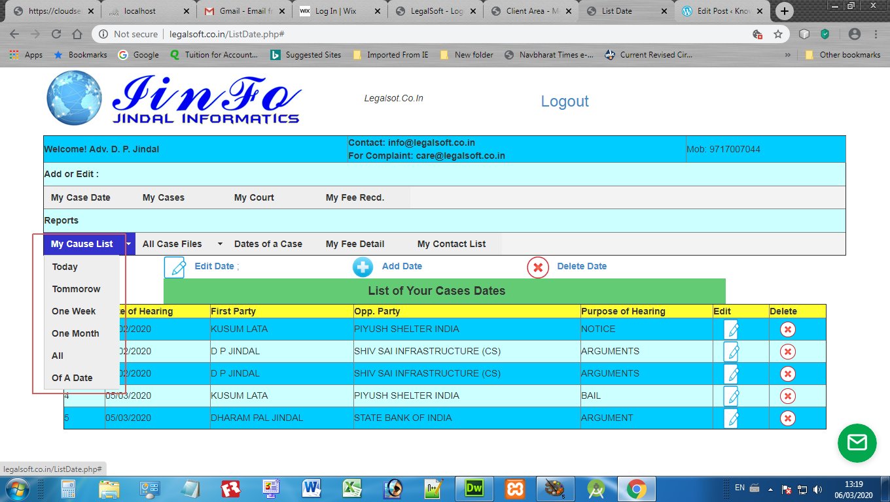
Task: Open the My Fee Recd. page
Action: (355, 197)
